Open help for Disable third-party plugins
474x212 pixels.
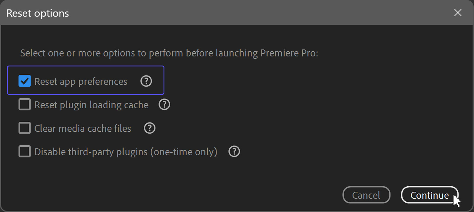click(234, 151)
